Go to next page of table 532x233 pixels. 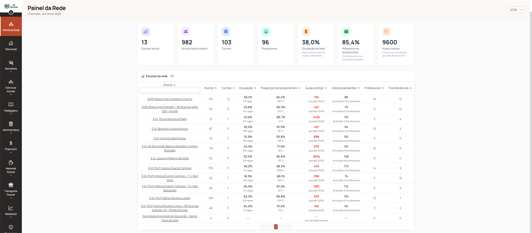pos(283,227)
